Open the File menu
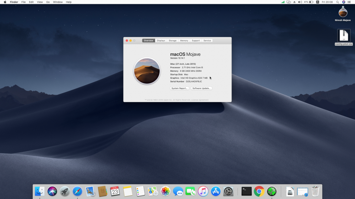 click(23, 2)
